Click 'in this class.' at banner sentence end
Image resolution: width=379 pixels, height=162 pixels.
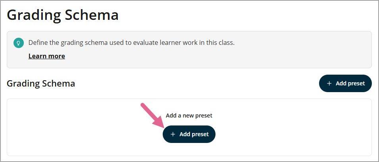217,43
